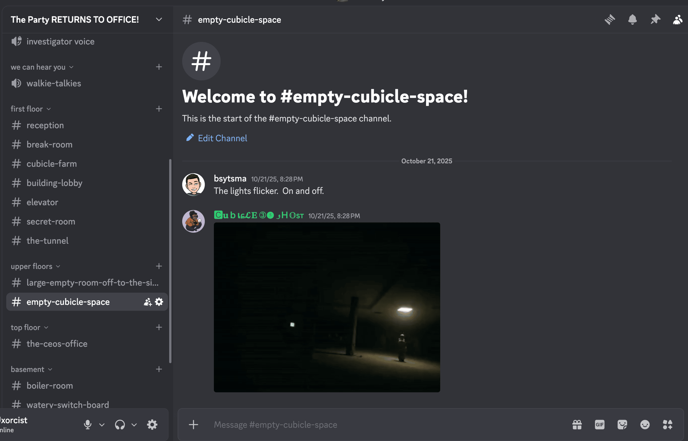Toggle headphone deafen
Screen dimensions: 688x441
pos(120,424)
